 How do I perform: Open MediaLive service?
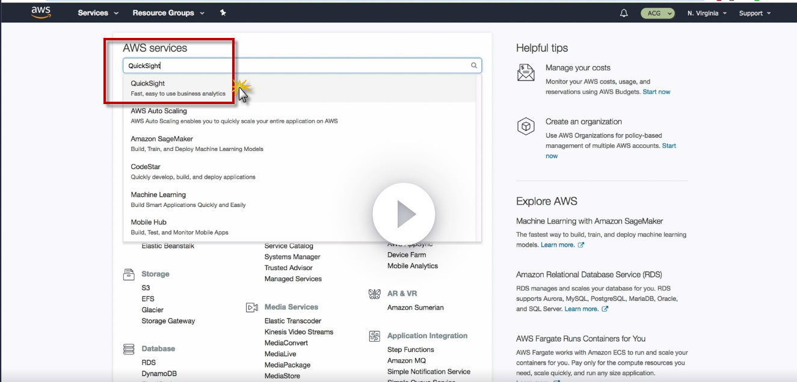coord(280,354)
